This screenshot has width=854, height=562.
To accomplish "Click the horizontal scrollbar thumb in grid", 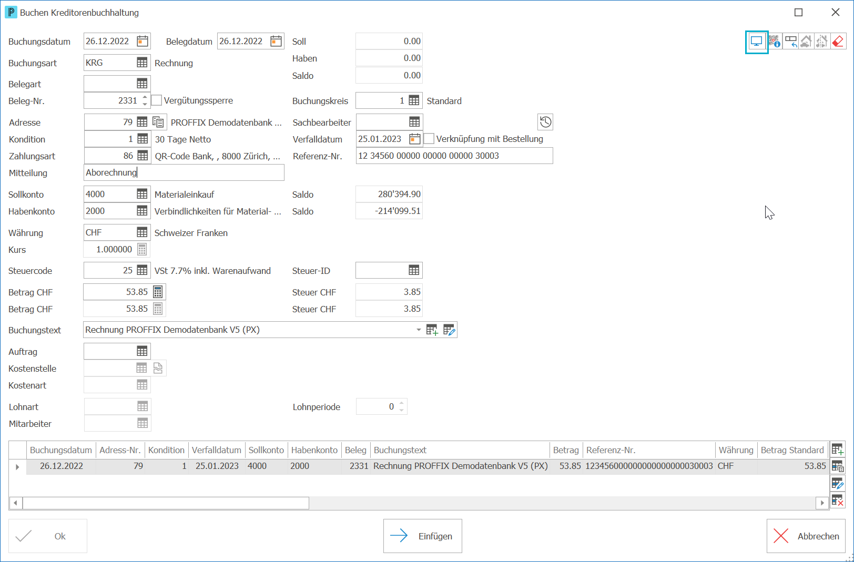I will 166,503.
